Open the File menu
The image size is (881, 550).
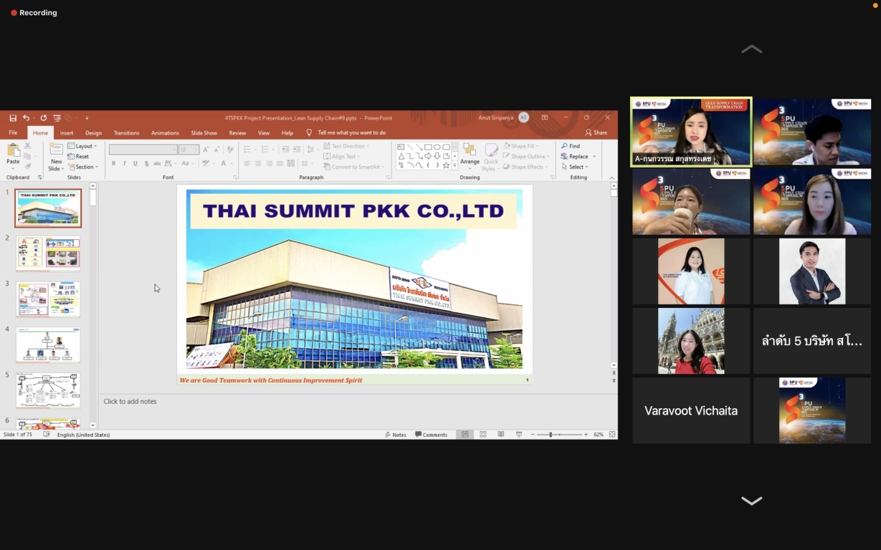click(13, 132)
